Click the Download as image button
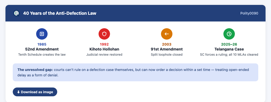Image resolution: width=271 pixels, height=102 pixels. [x=35, y=92]
